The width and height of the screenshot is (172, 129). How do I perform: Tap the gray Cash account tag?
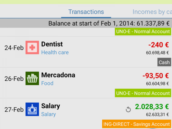pos(164,62)
